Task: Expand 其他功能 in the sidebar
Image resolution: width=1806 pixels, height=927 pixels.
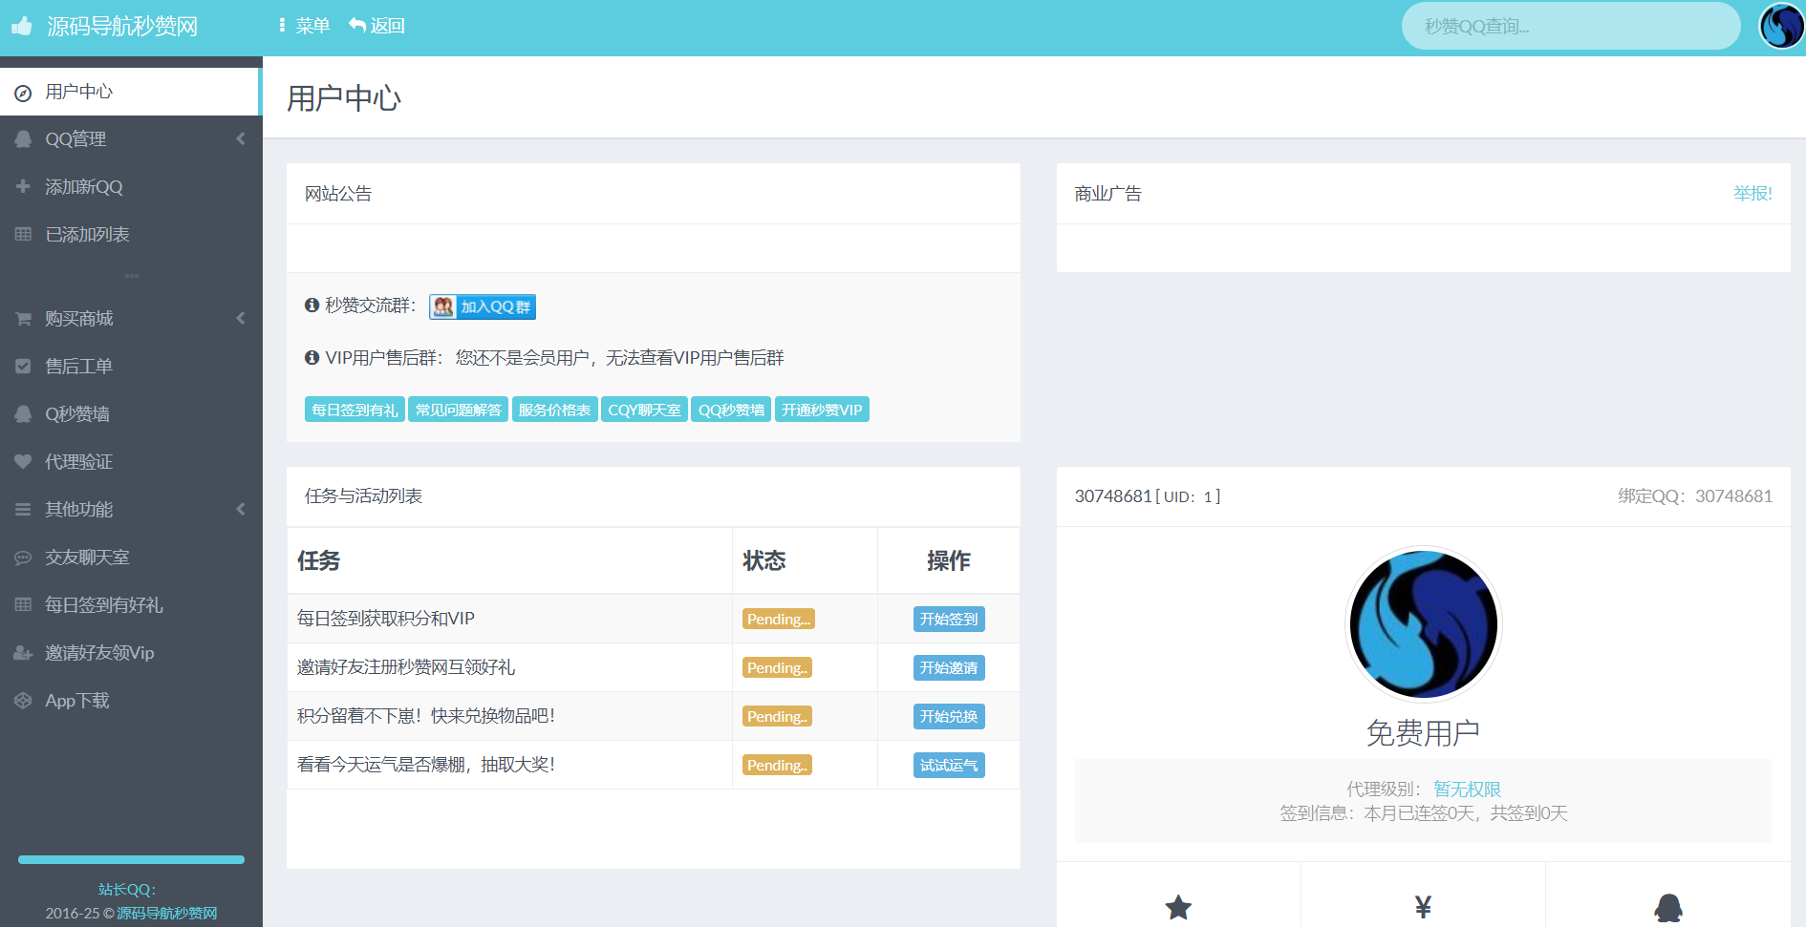Action: pyautogui.click(x=131, y=510)
